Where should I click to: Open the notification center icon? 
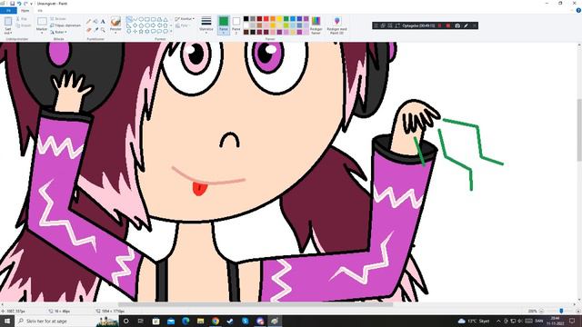(x=572, y=321)
